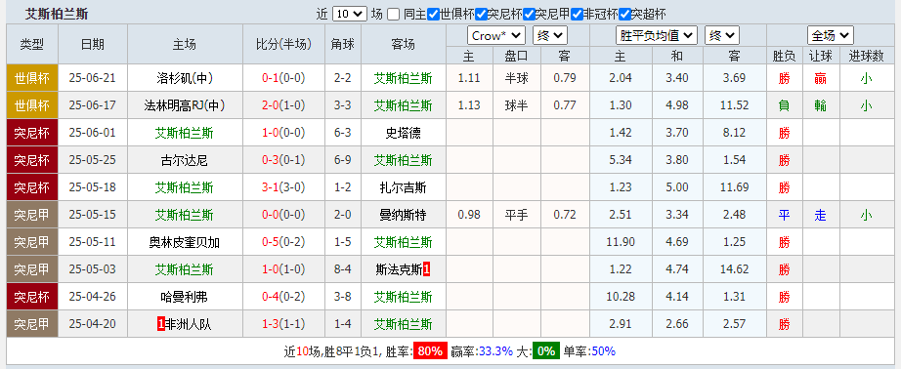The image size is (901, 369).
Task: Open the 扎尔吉斯 away team link
Action: tap(403, 187)
